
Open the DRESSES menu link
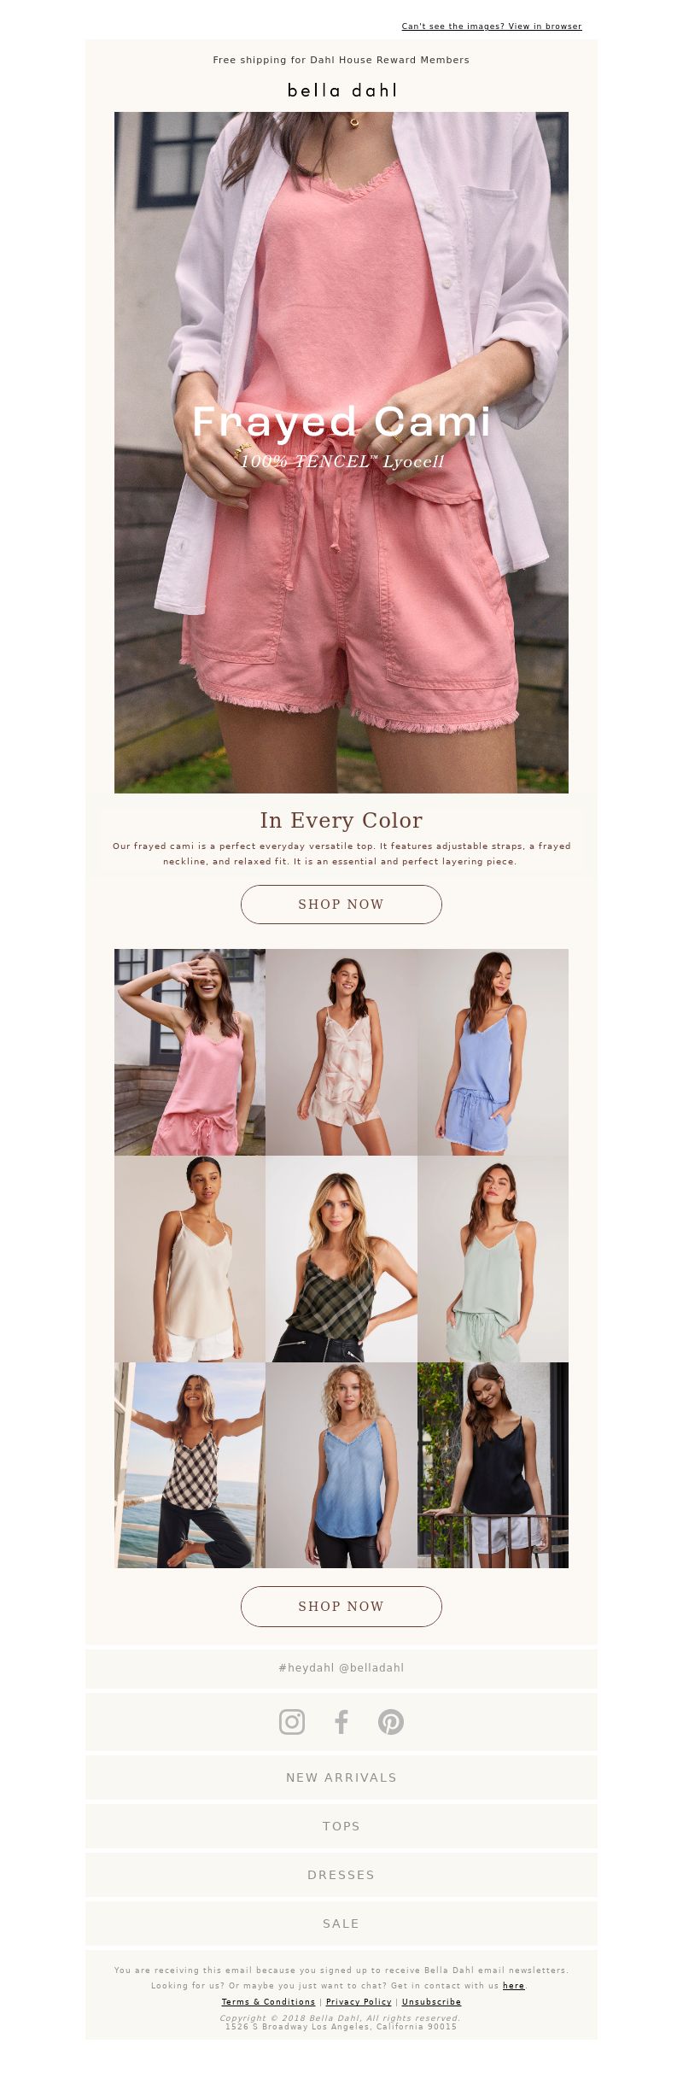(x=341, y=1874)
